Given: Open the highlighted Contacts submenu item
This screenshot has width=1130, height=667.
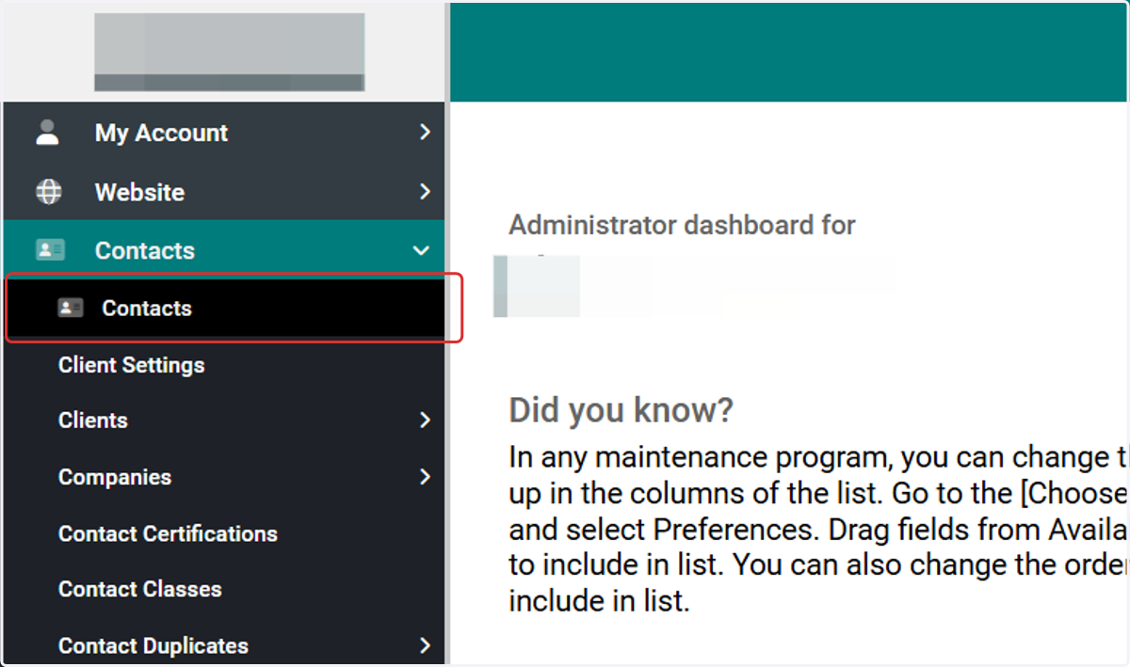Looking at the screenshot, I should click(224, 308).
